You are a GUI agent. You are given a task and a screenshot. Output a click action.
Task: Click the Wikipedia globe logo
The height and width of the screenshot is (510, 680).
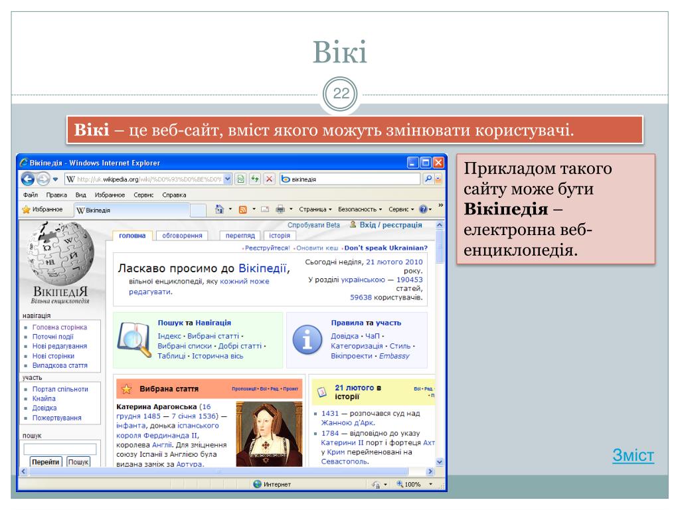(x=60, y=253)
